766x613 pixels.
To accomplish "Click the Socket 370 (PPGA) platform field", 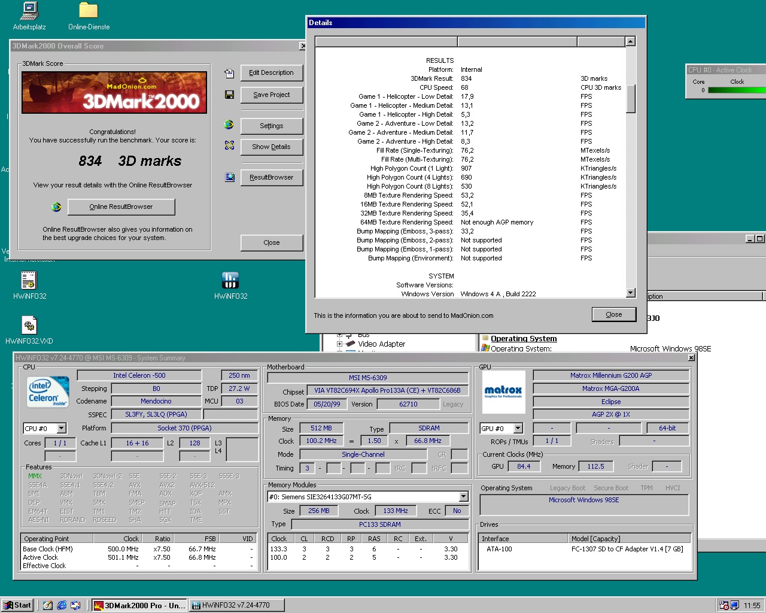I will 184,428.
